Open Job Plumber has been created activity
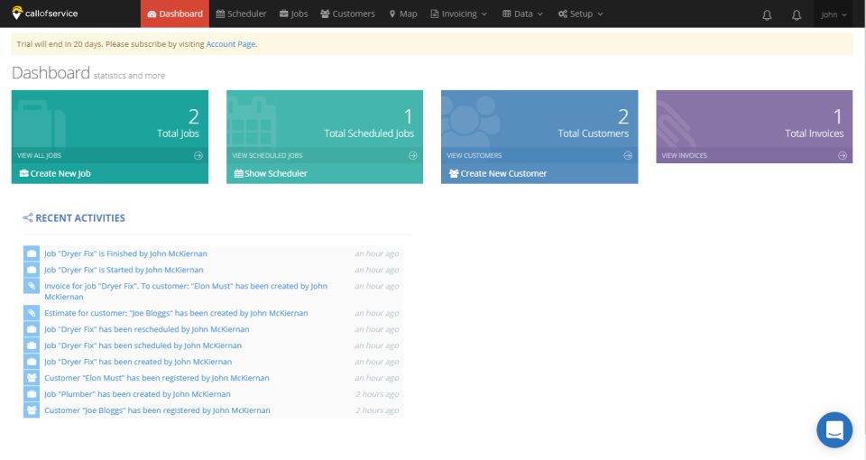Screen dimensions: 866x460 coord(137,394)
